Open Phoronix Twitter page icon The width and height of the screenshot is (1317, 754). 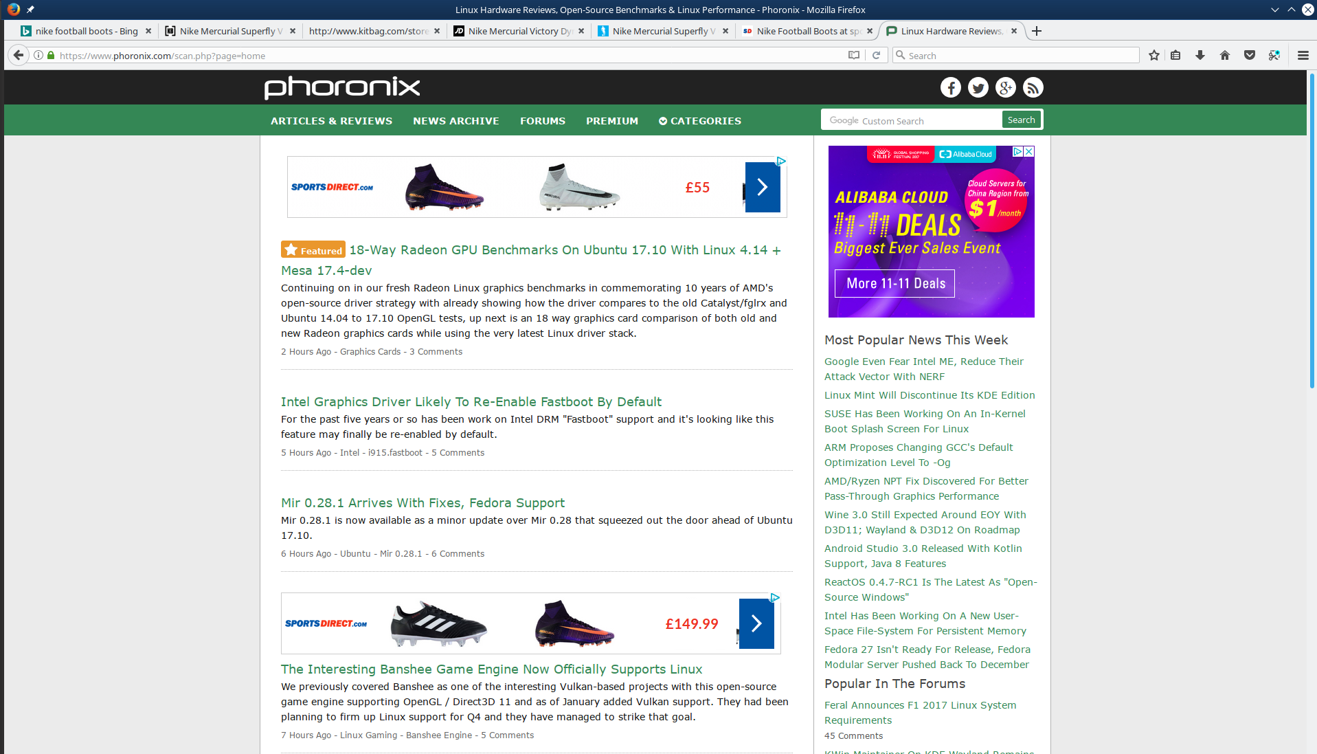(978, 87)
